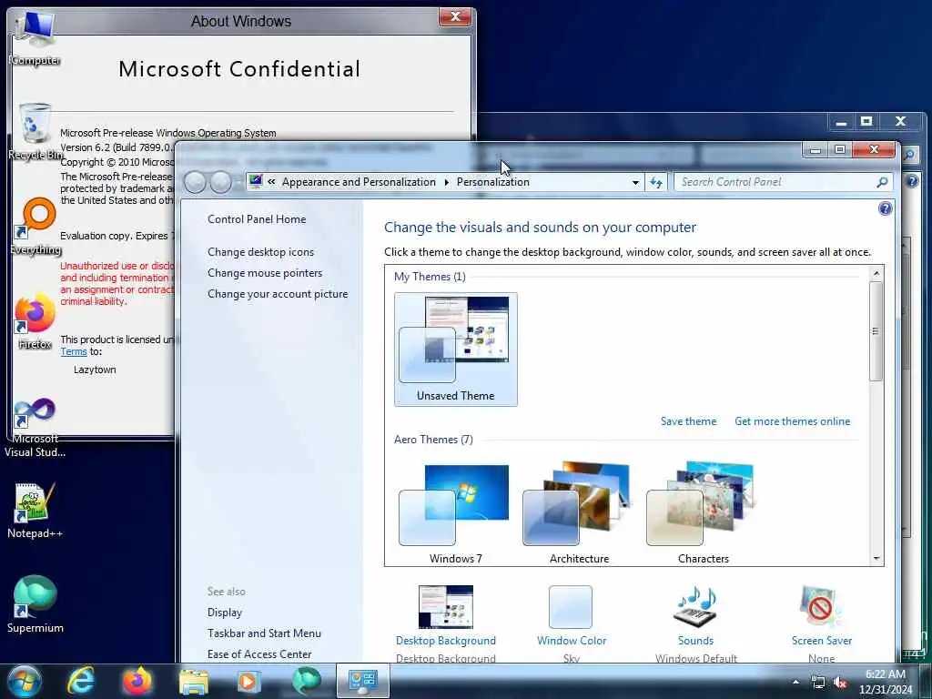Click Change mouse pointers link
This screenshot has height=699, width=932.
(x=265, y=273)
